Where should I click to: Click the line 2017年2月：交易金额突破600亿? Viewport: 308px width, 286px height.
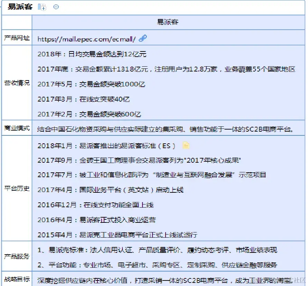[x=90, y=114]
